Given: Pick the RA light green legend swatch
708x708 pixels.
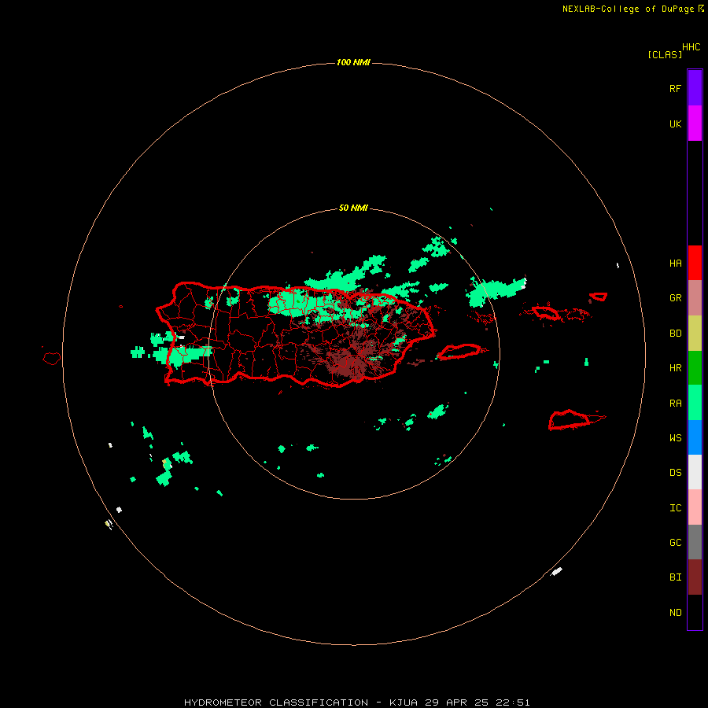Looking at the screenshot, I should (x=695, y=403).
